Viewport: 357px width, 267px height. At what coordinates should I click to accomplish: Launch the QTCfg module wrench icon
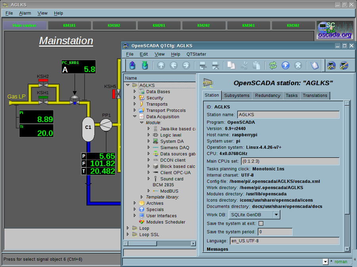click(332, 66)
